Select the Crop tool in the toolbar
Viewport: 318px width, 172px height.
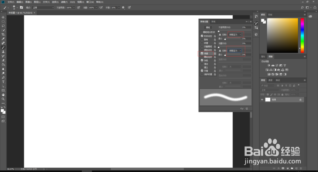(x=3, y=34)
